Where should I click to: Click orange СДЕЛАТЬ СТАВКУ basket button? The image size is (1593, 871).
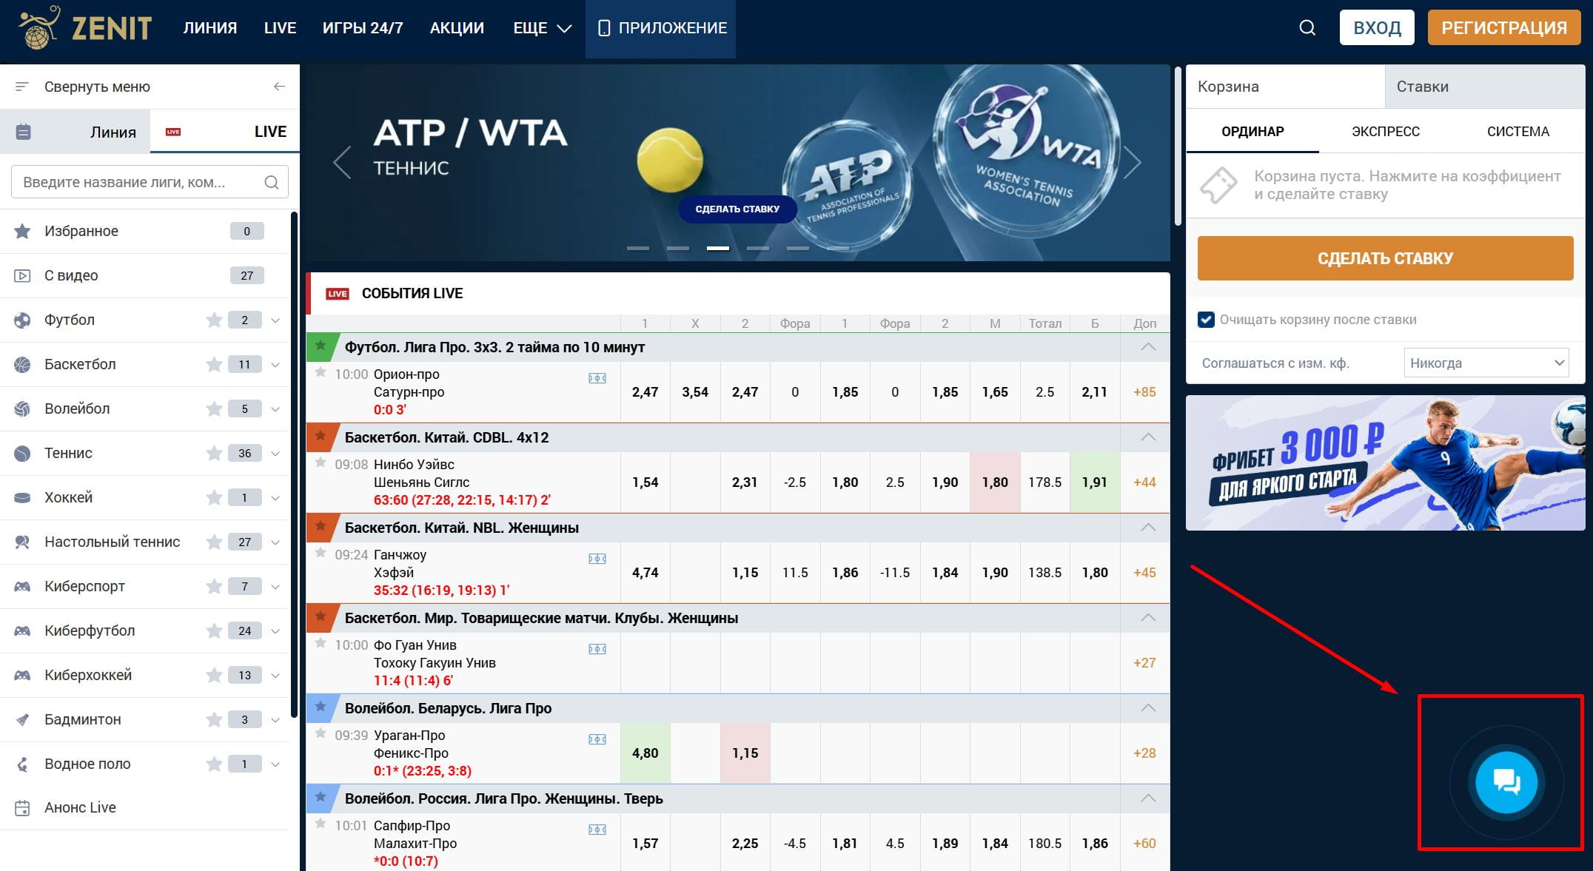[x=1385, y=258]
